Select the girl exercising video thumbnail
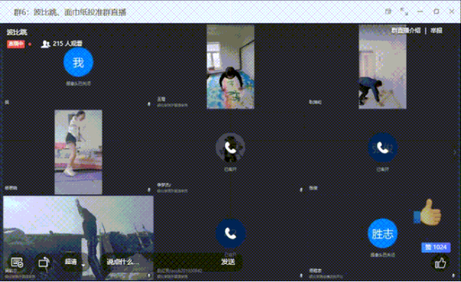The width and height of the screenshot is (461, 282). click(78, 152)
